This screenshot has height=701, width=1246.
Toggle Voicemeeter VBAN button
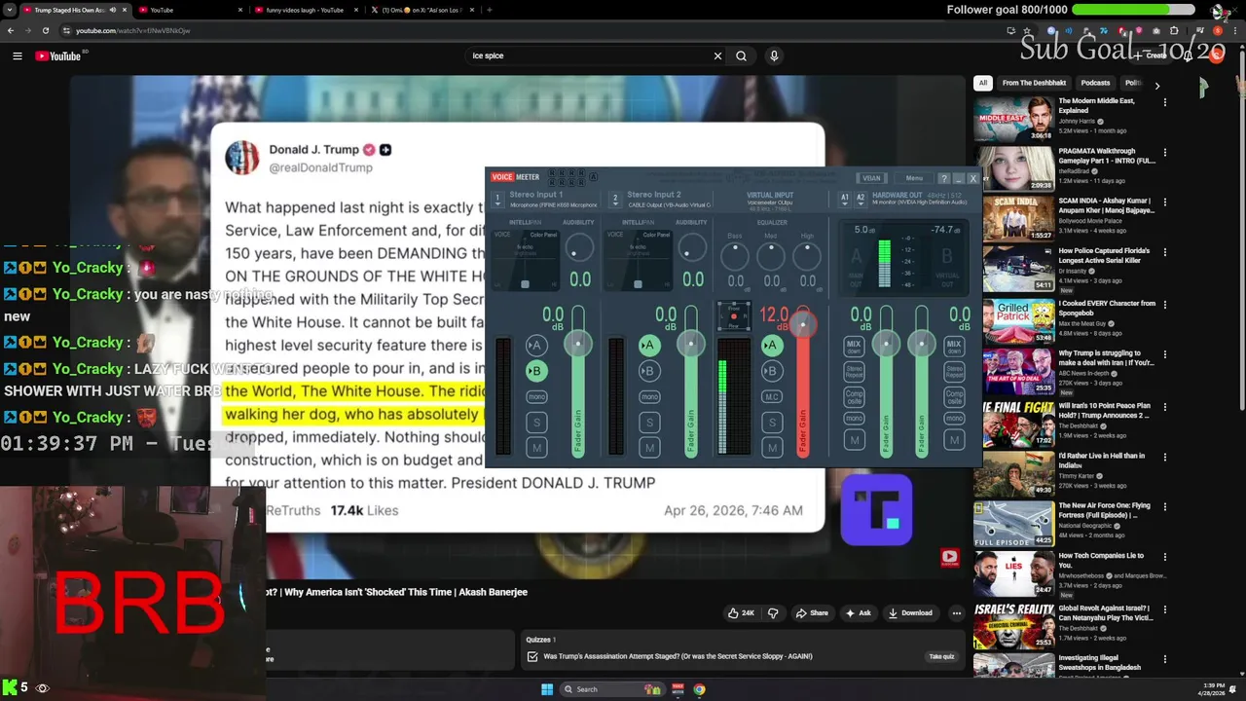point(871,178)
